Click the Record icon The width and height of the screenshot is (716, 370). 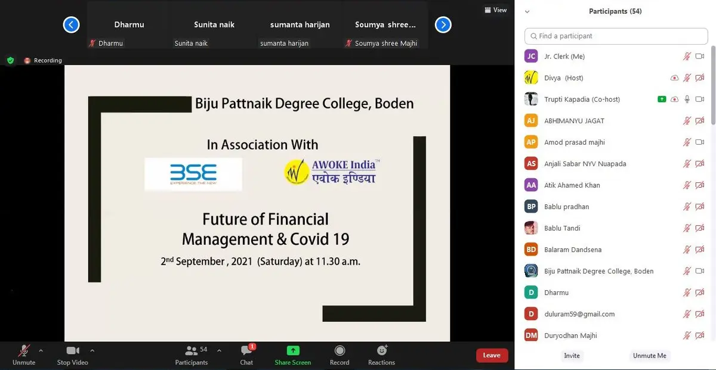[x=340, y=350]
